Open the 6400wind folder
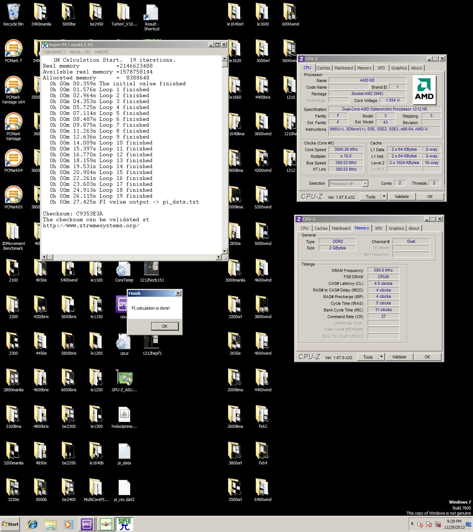 pos(263,490)
